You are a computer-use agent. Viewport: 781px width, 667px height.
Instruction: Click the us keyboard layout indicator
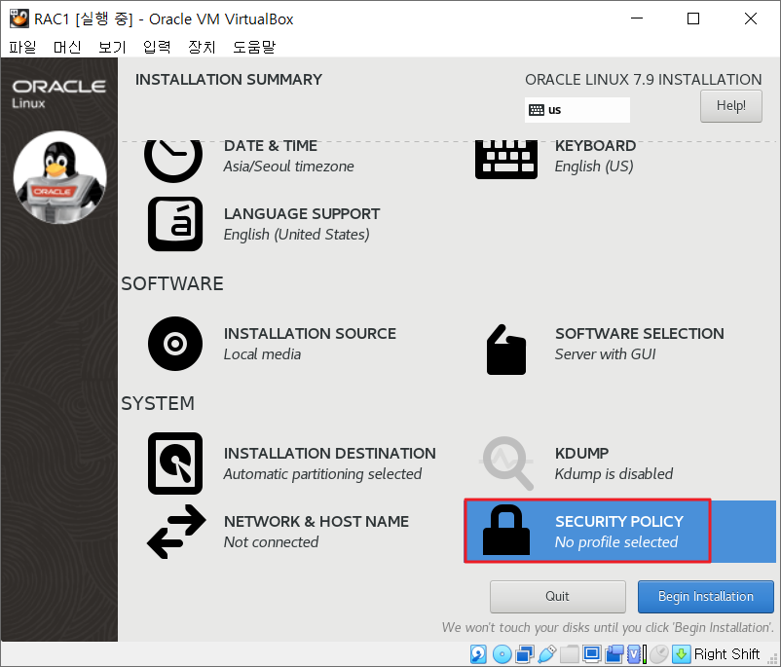click(x=576, y=110)
